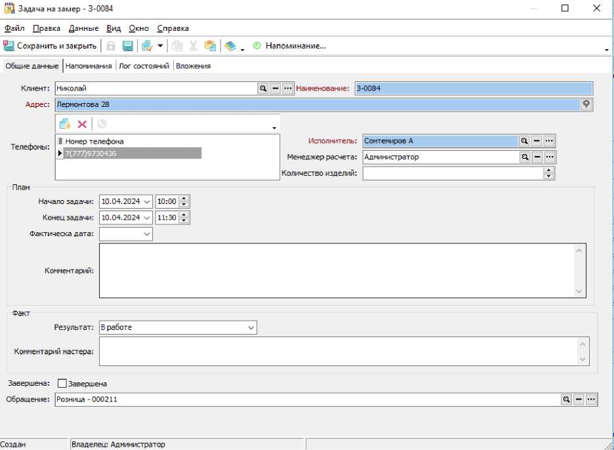Open map pin icon in address field
Viewport: 614px width, 450px height.
click(x=586, y=104)
